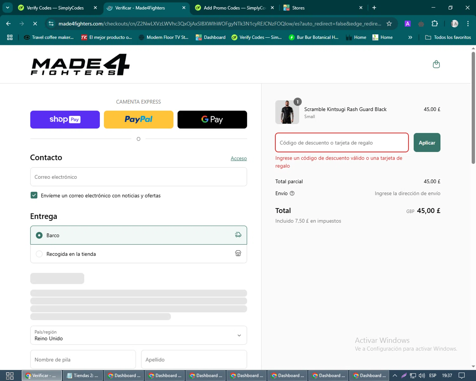Open the ESP language indicator
The image size is (476, 381).
point(433,376)
